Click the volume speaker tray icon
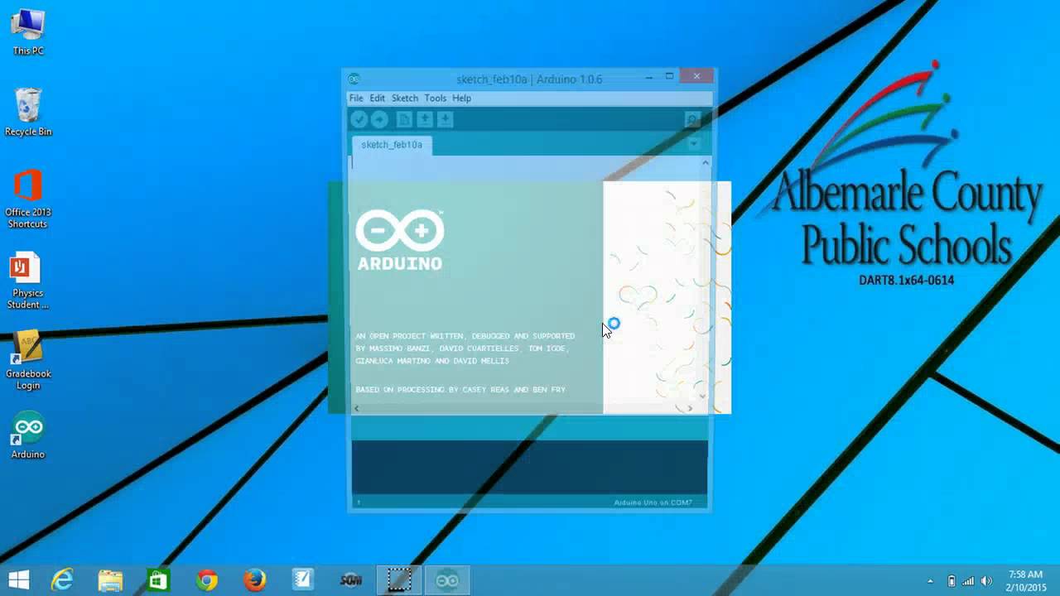Image resolution: width=1060 pixels, height=596 pixels. tap(986, 581)
